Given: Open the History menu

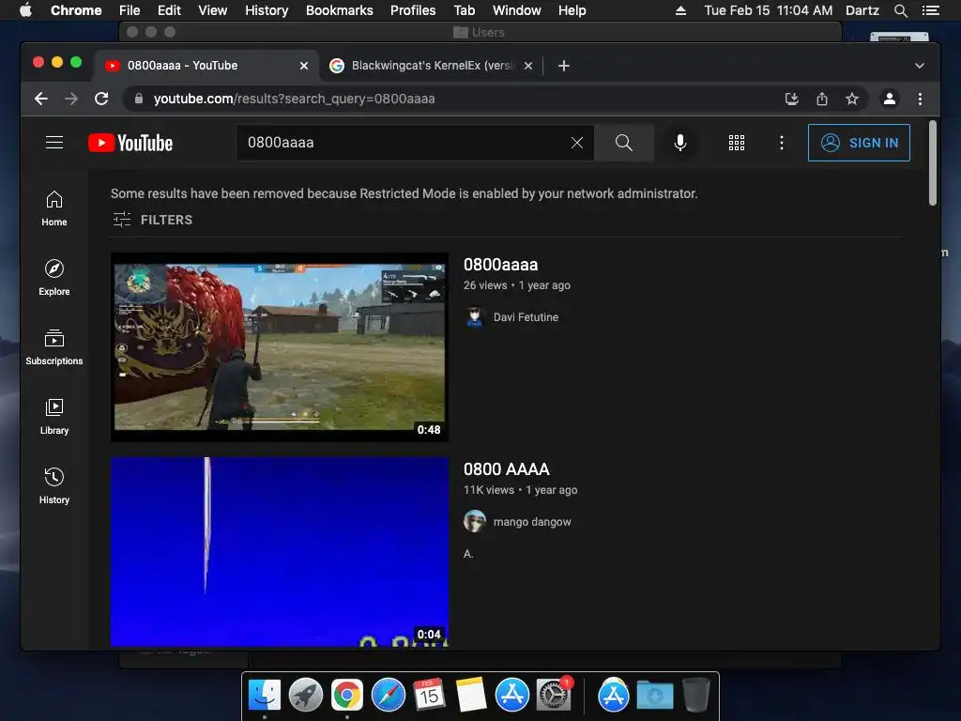Looking at the screenshot, I should point(267,10).
